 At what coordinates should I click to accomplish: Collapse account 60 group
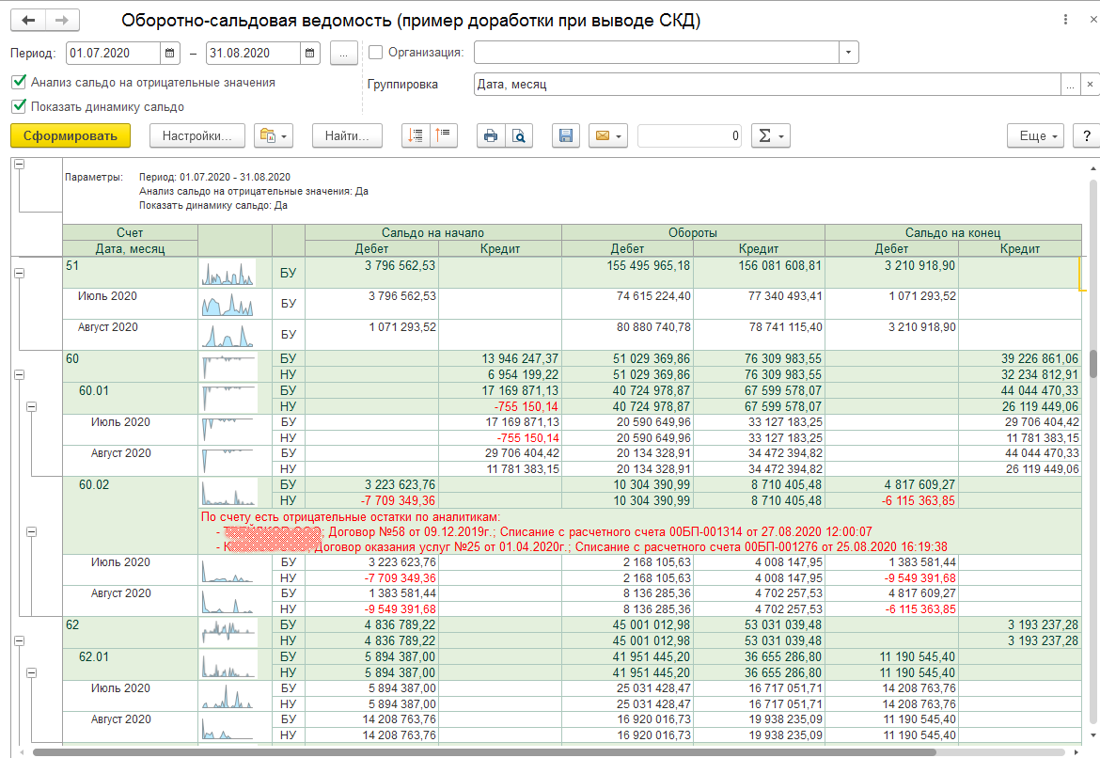(20, 375)
